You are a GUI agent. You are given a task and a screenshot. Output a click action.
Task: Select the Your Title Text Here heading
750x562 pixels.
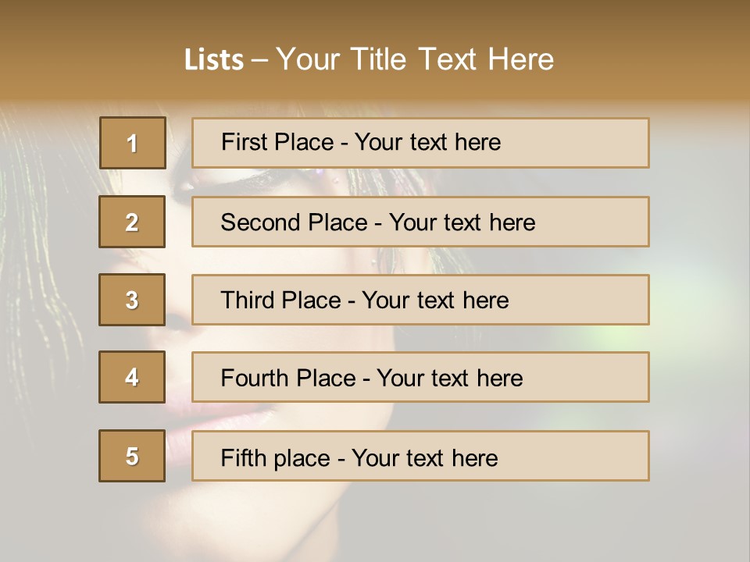point(414,59)
